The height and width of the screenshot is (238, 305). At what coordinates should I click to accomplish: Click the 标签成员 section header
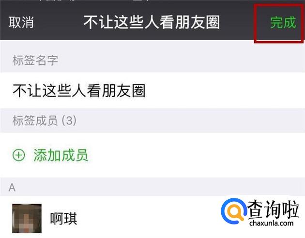(x=35, y=120)
